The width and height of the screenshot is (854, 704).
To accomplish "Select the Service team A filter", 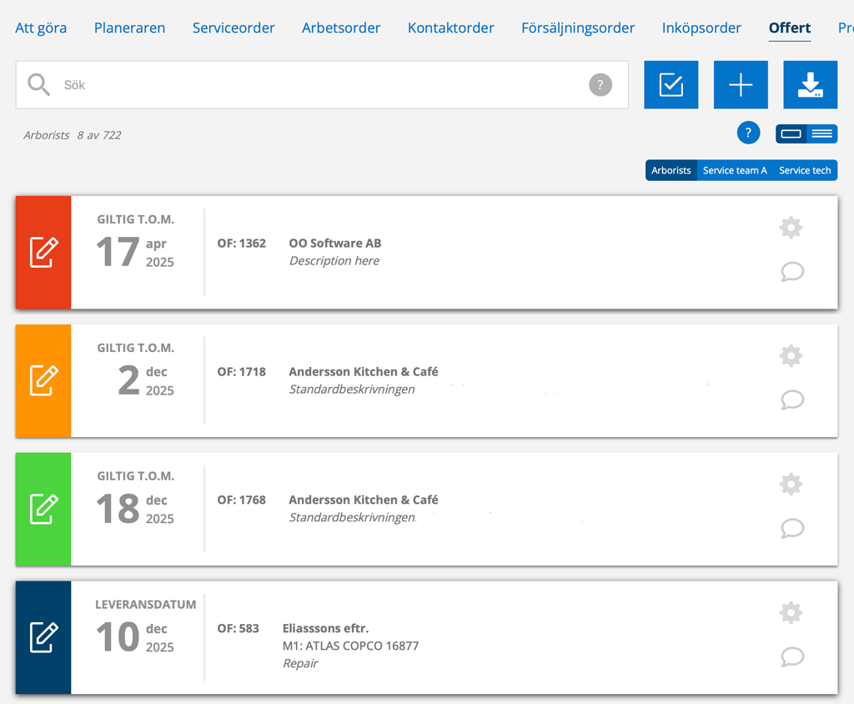I will pos(734,170).
